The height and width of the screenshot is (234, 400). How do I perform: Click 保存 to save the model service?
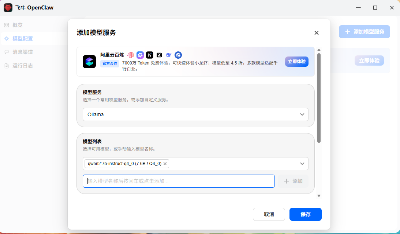pos(305,214)
